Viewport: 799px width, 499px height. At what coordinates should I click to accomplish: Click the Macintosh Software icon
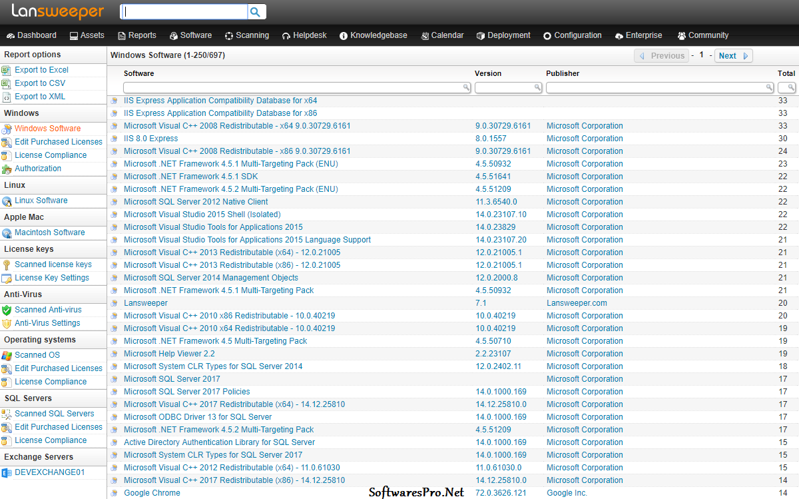click(x=7, y=233)
